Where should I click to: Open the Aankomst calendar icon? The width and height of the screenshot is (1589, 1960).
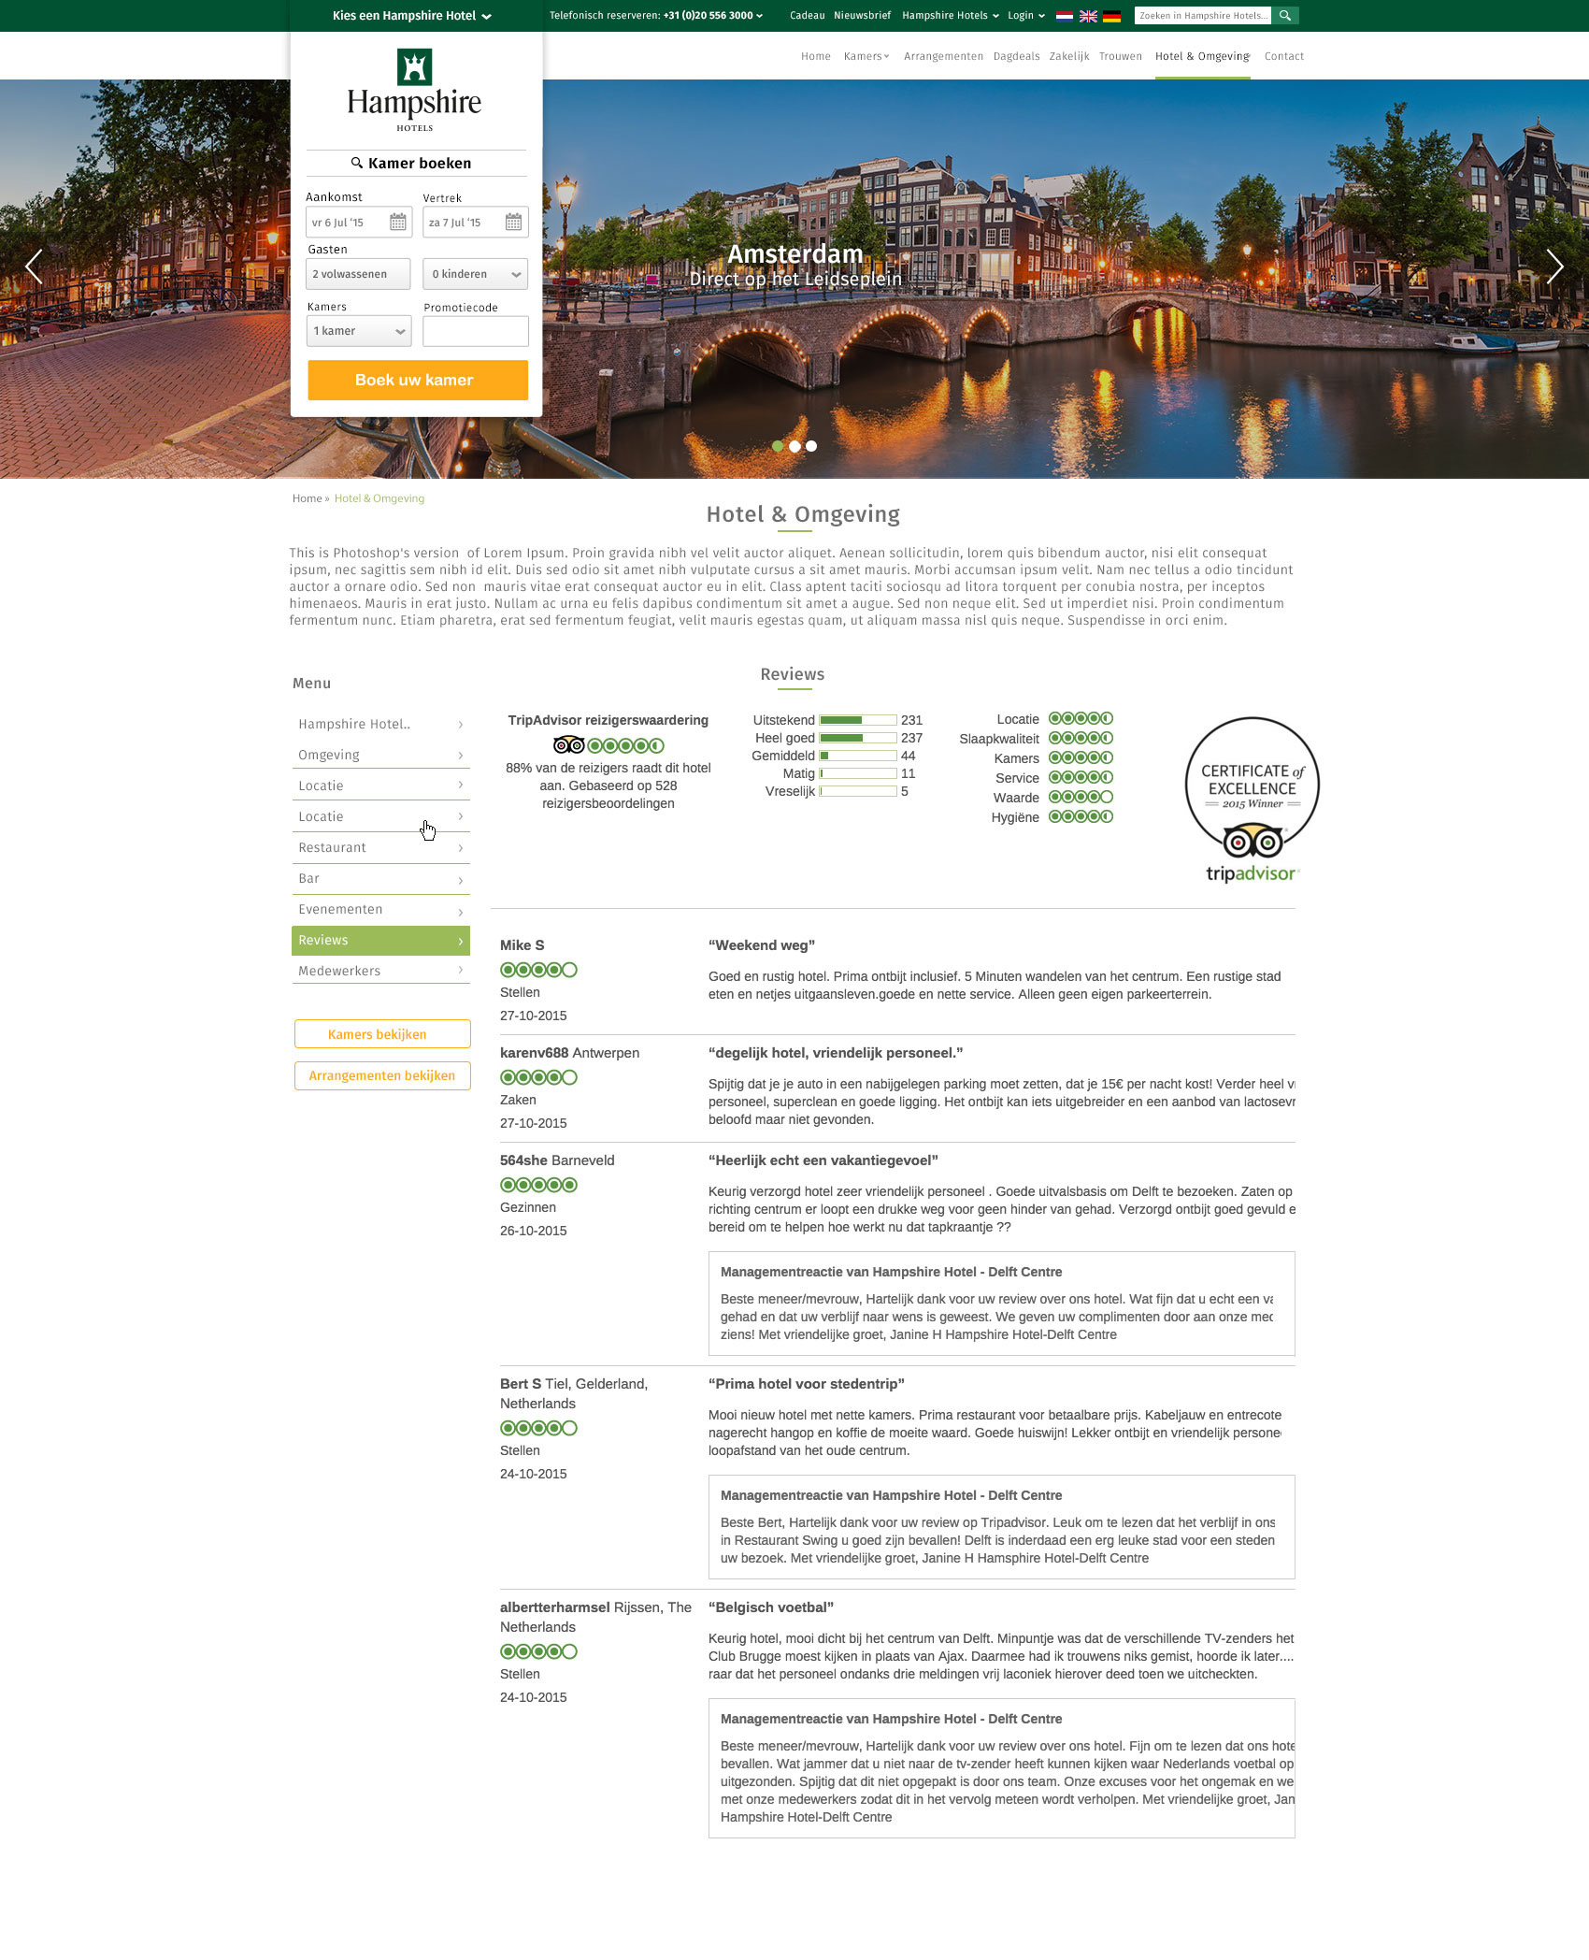398,223
